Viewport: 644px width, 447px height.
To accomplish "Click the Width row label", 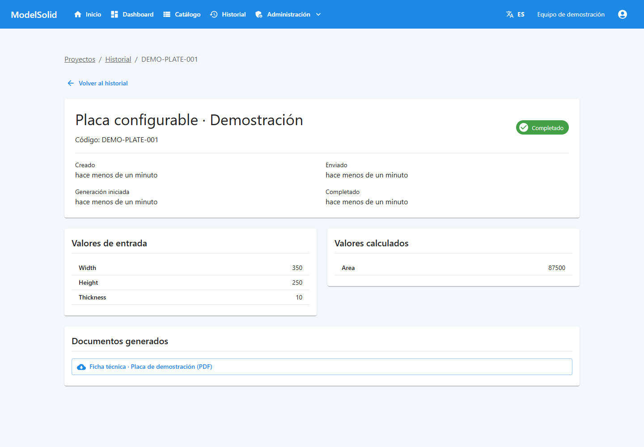I will point(87,268).
